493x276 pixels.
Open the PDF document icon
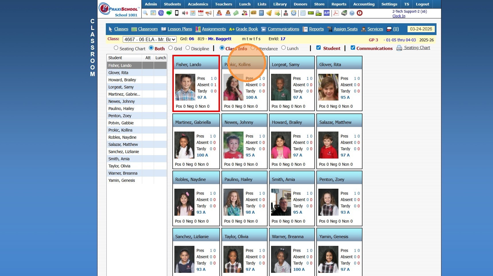click(x=336, y=13)
